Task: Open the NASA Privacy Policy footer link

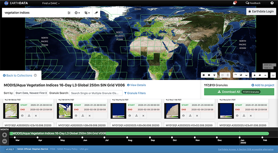Action: click(x=67, y=149)
